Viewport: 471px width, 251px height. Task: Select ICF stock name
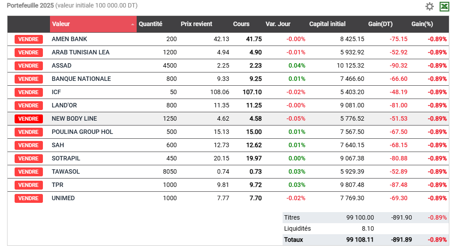click(x=56, y=92)
